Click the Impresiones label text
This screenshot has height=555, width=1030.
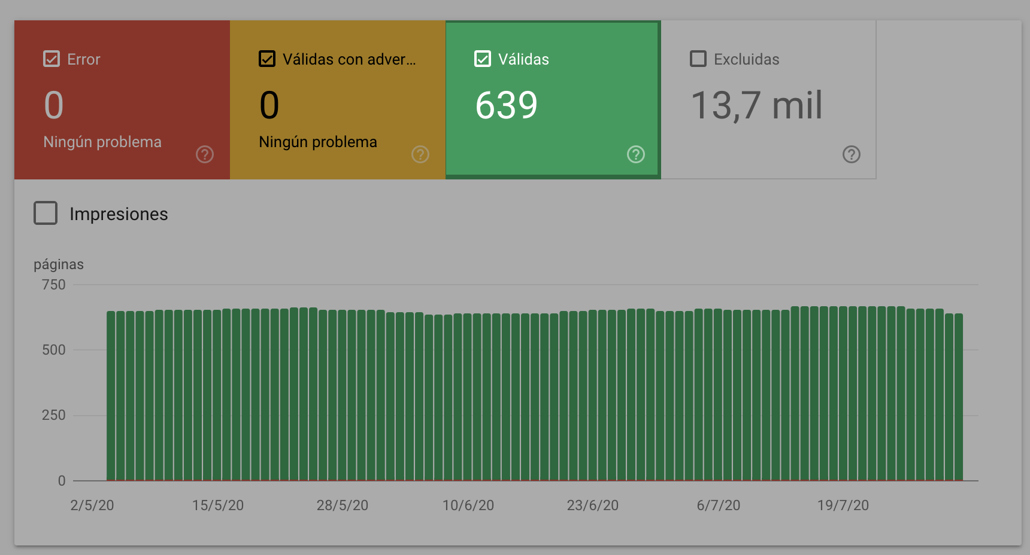119,214
